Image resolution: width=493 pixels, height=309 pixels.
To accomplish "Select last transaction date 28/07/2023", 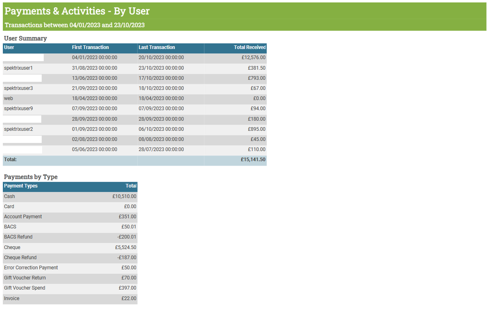I will click(x=161, y=149).
